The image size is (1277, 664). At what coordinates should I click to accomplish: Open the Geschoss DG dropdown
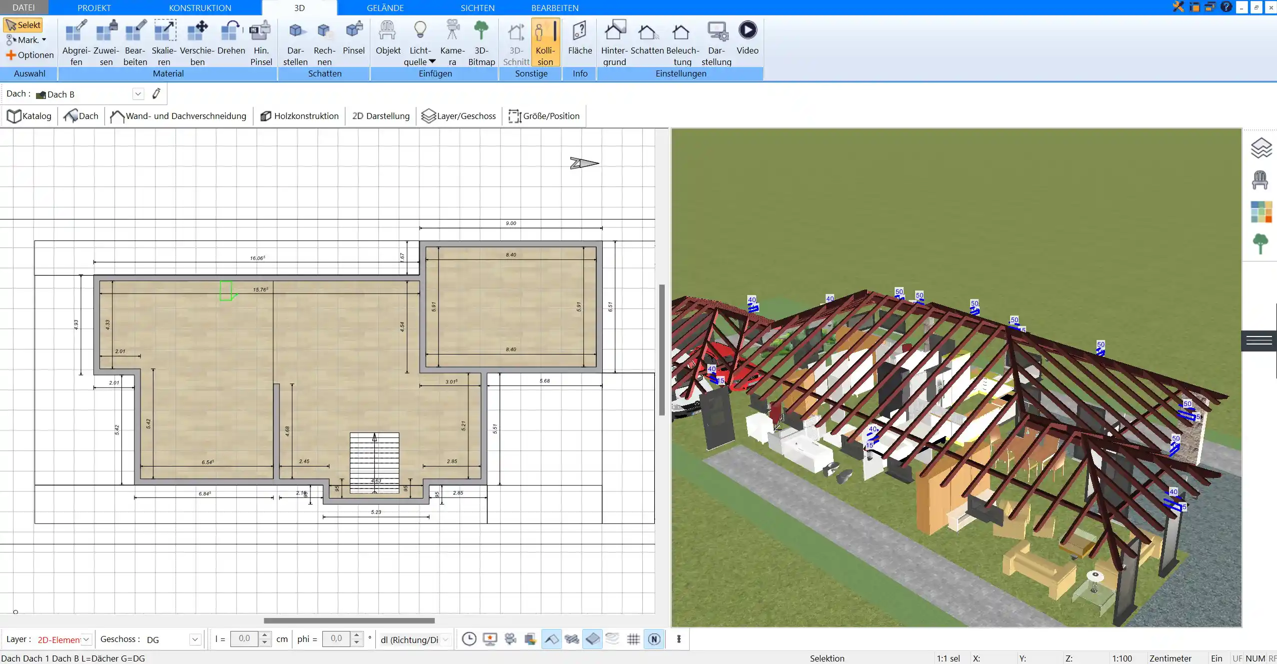tap(195, 639)
